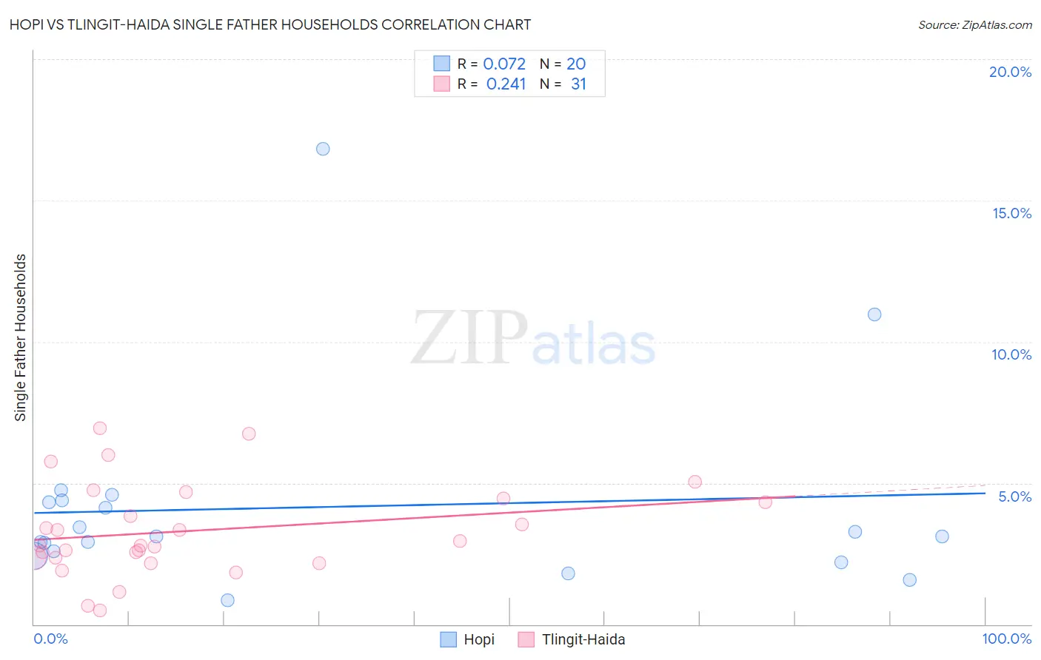Image resolution: width=1041 pixels, height=660 pixels.
Task: Click the Hopi legend color swatch at bottom
Action: click(x=448, y=639)
